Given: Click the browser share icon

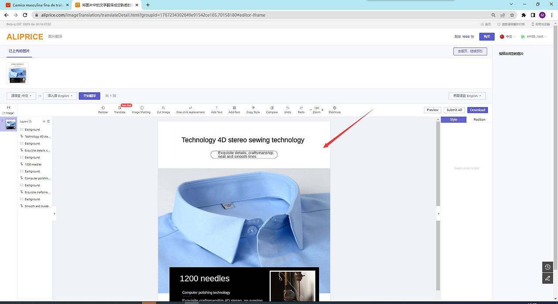Looking at the screenshot, I should click(x=503, y=15).
